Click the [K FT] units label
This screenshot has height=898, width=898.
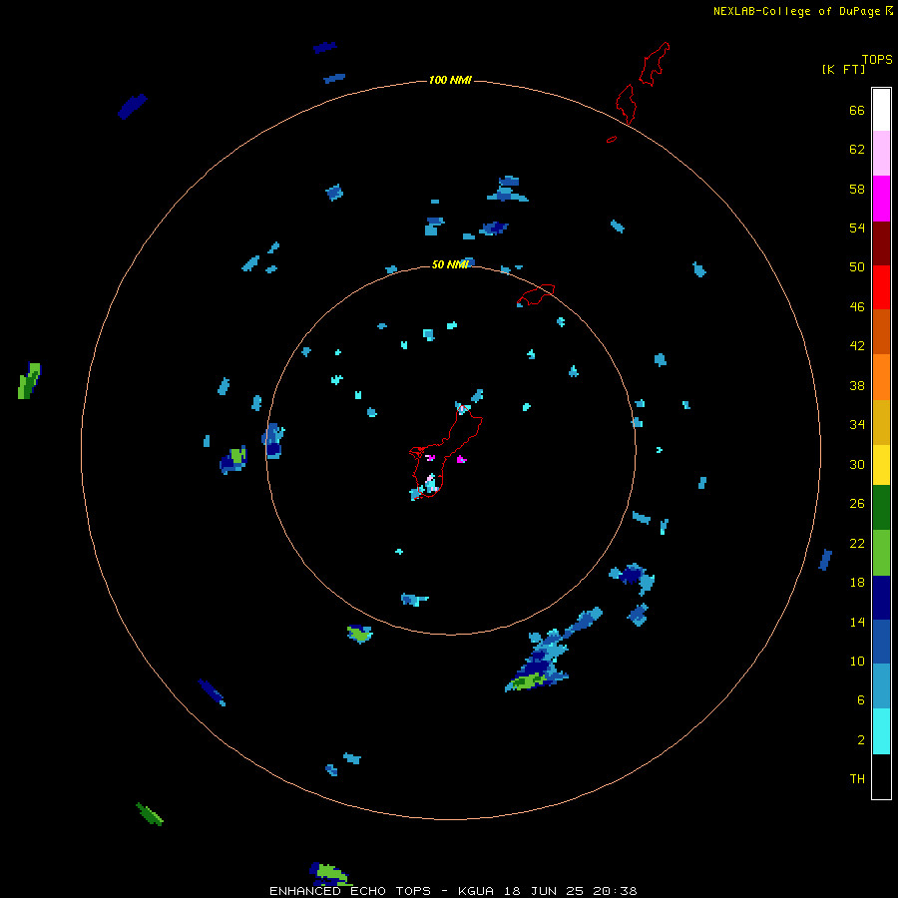point(843,69)
